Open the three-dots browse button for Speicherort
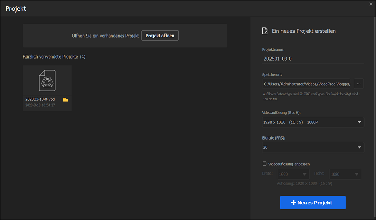The image size is (376, 220). [x=359, y=84]
